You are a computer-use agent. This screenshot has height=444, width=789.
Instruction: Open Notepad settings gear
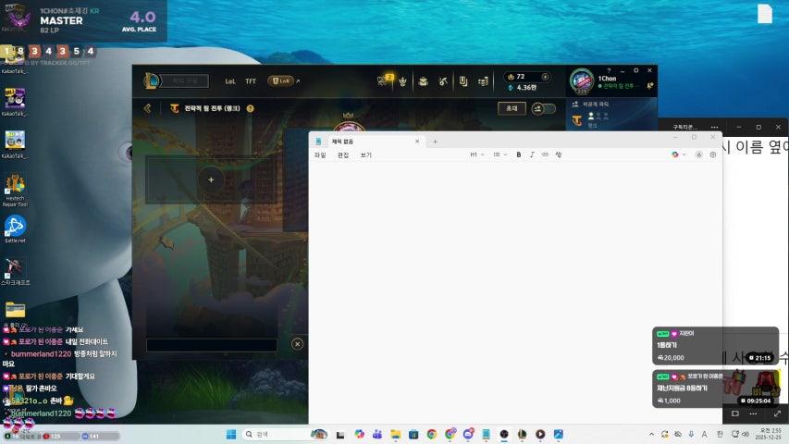point(713,154)
